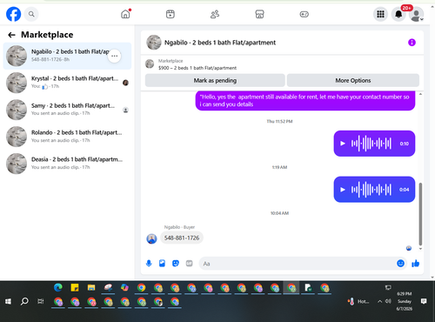
Task: Open the Facebook search icon
Action: tap(31, 14)
